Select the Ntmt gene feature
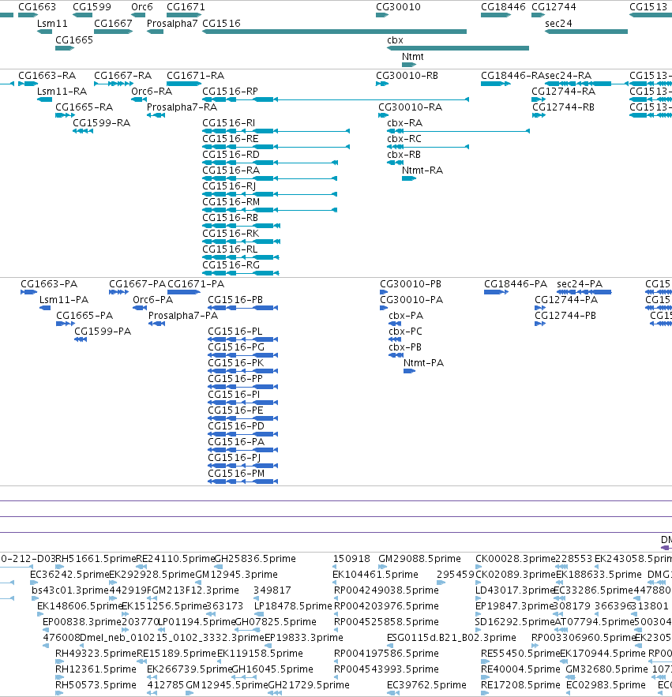Screen dimensions: 672x697 coord(409,65)
